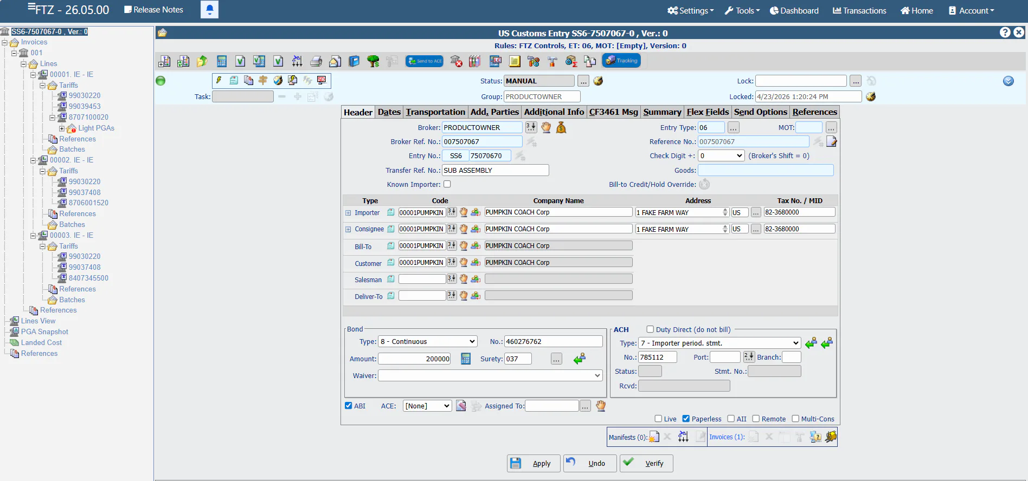Click the Verify button

646,464
